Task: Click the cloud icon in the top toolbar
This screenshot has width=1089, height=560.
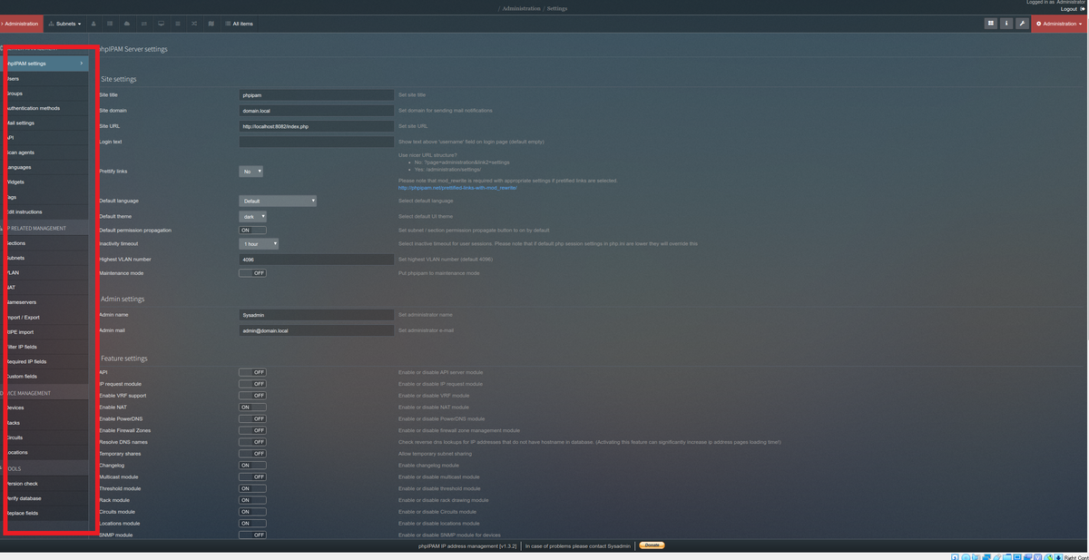Action: coord(127,24)
